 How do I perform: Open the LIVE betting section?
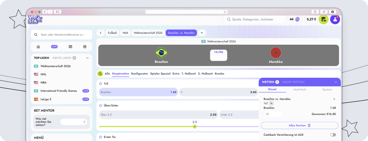click(x=54, y=47)
